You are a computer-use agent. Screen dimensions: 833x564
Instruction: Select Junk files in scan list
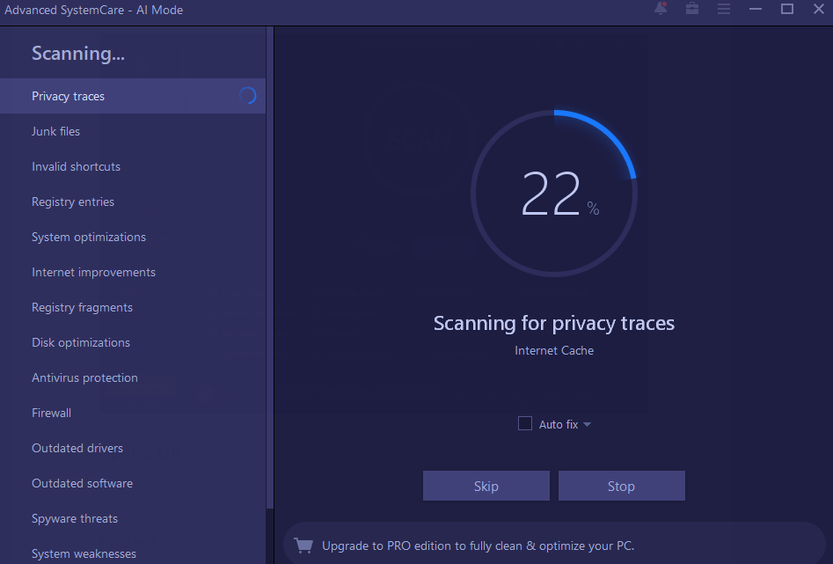point(133,131)
